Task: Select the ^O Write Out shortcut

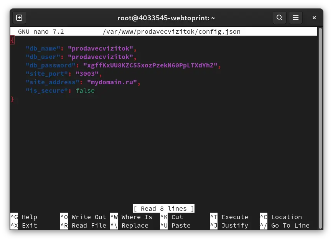Action: [x=83, y=217]
